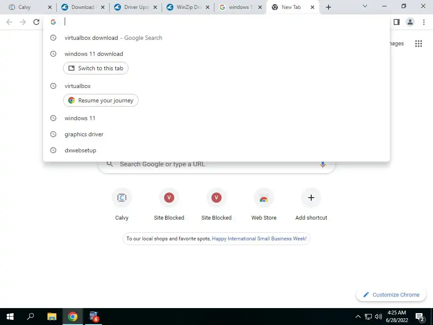Go back with the back arrow

(x=9, y=22)
